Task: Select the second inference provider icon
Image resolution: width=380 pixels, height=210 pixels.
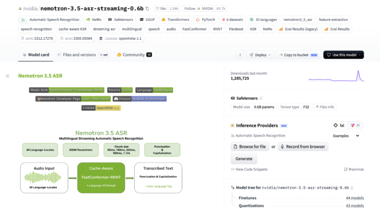Action: click(x=352, y=125)
